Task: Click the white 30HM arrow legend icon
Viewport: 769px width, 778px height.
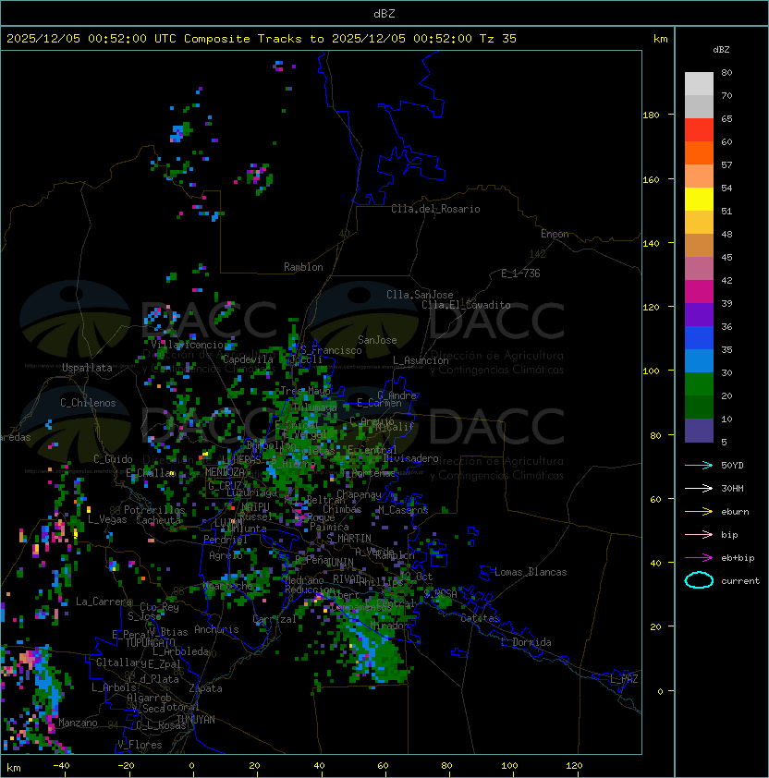Action: [x=699, y=488]
